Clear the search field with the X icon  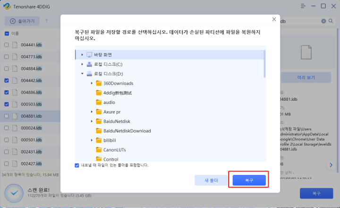click(x=323, y=21)
